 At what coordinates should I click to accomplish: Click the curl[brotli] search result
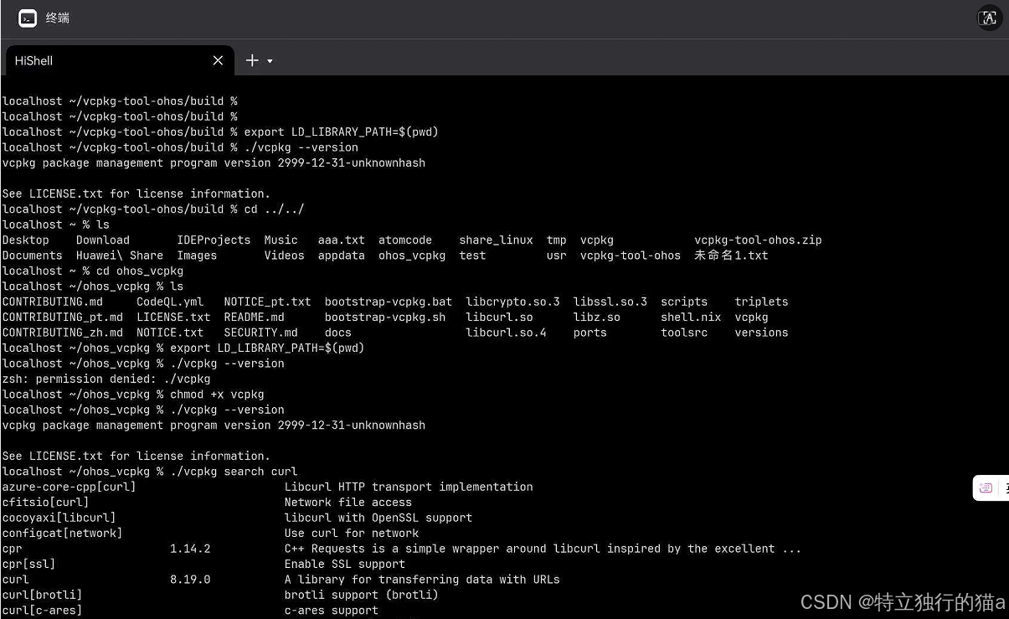pyautogui.click(x=43, y=595)
